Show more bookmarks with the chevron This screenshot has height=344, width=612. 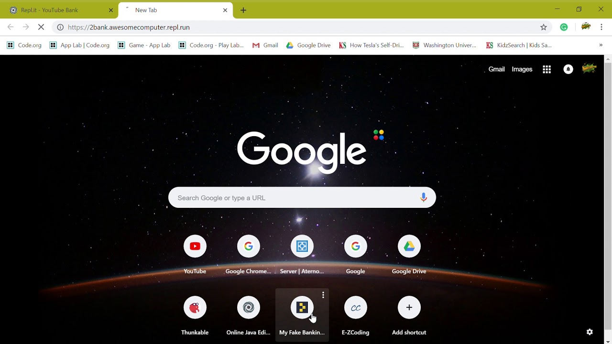(x=601, y=45)
